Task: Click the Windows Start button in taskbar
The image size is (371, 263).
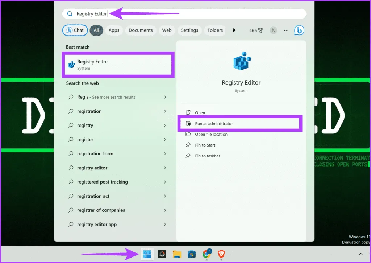Action: point(147,254)
